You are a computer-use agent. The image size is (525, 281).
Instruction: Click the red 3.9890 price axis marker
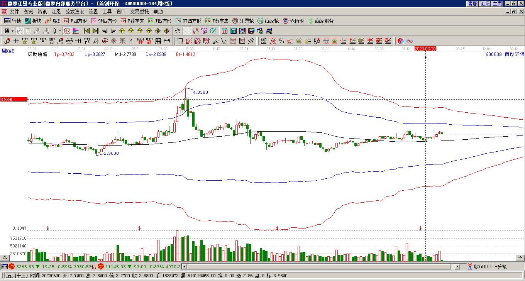tap(14, 99)
